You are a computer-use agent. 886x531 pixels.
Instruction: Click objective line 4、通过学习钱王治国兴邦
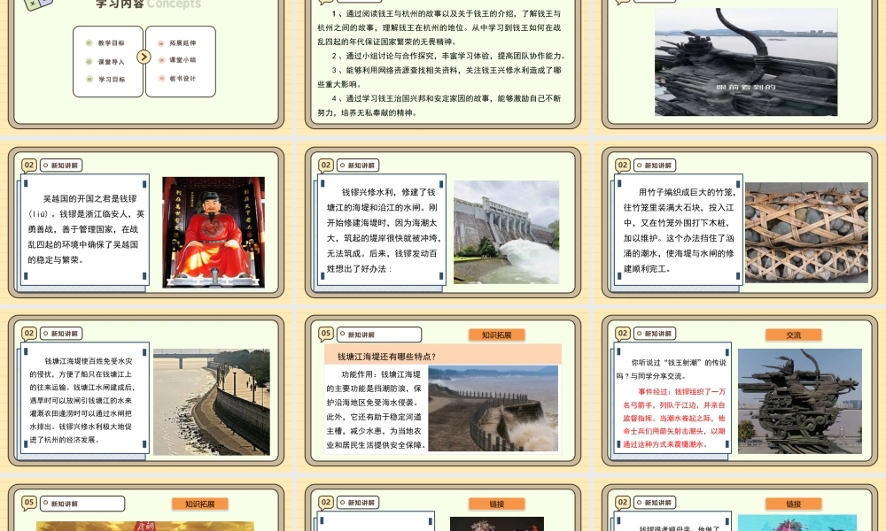pos(439,105)
